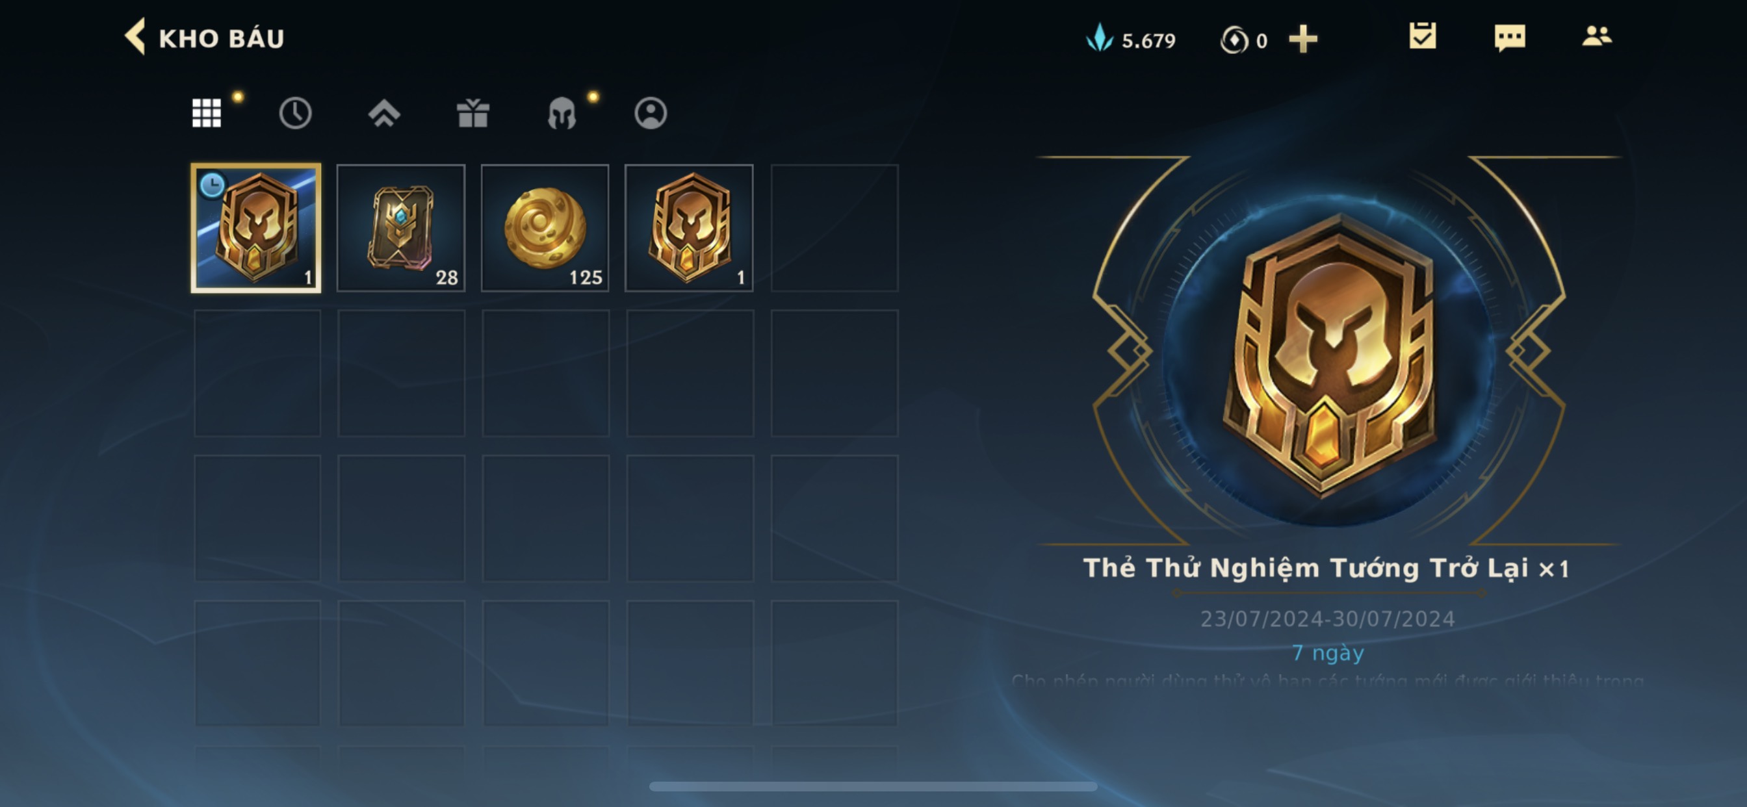The image size is (1747, 807).
Task: Select the timed champion trial card item
Action: [x=255, y=228]
